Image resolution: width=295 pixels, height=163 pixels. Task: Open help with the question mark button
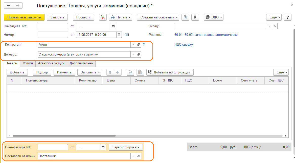(x=287, y=17)
